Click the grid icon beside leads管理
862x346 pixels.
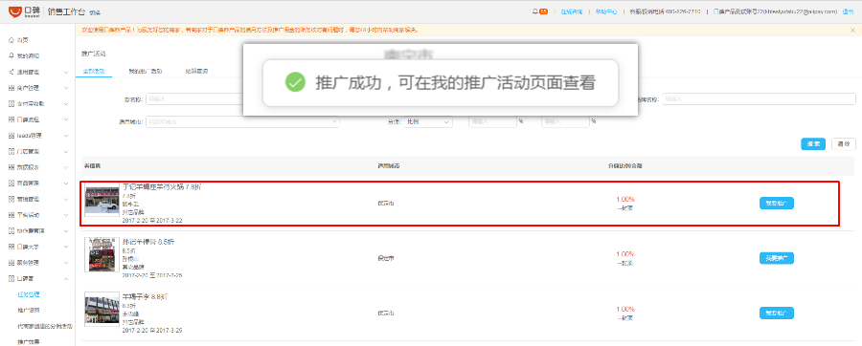(11, 136)
